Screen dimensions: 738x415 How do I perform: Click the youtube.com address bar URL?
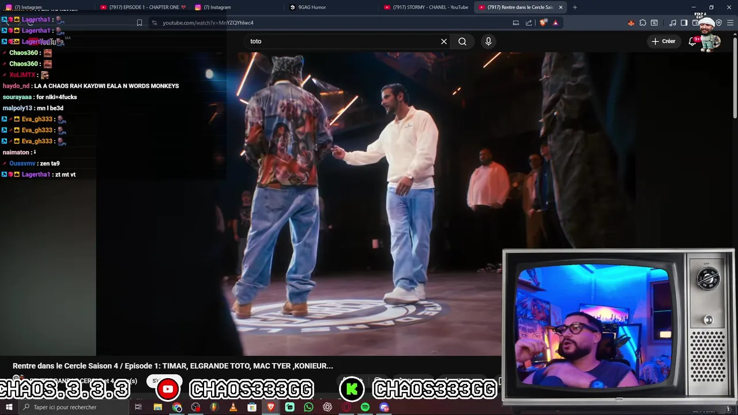click(208, 23)
